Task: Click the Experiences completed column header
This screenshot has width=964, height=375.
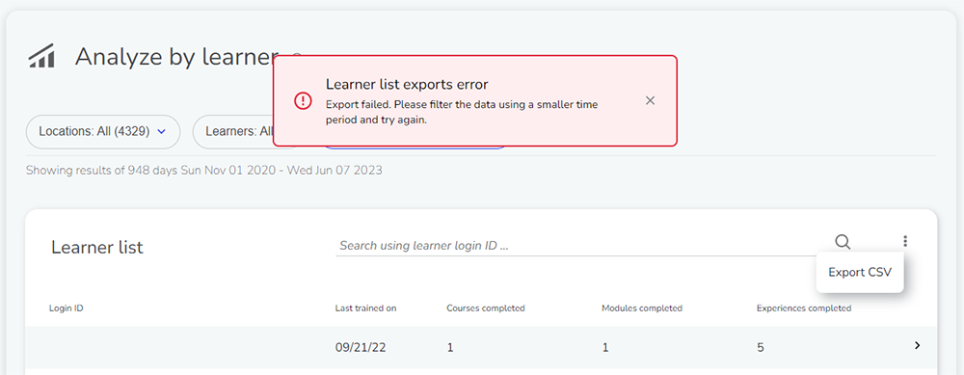Action: [x=804, y=308]
